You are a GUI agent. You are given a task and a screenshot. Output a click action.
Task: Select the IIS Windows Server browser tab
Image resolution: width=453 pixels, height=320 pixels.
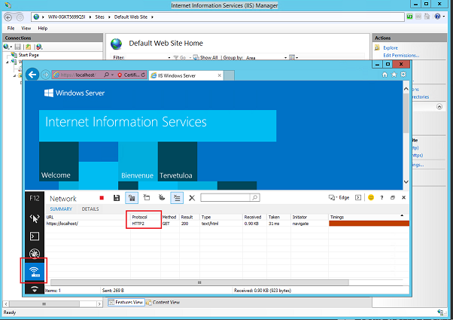click(178, 75)
